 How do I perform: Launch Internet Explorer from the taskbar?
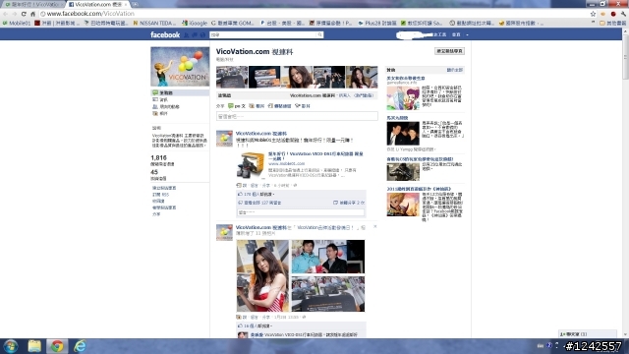pyautogui.click(x=80, y=346)
